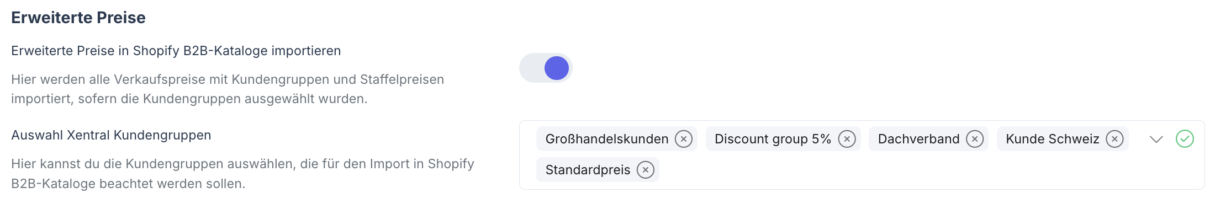1215x209 pixels.
Task: Remove the Standardpreis chip
Action: [645, 170]
